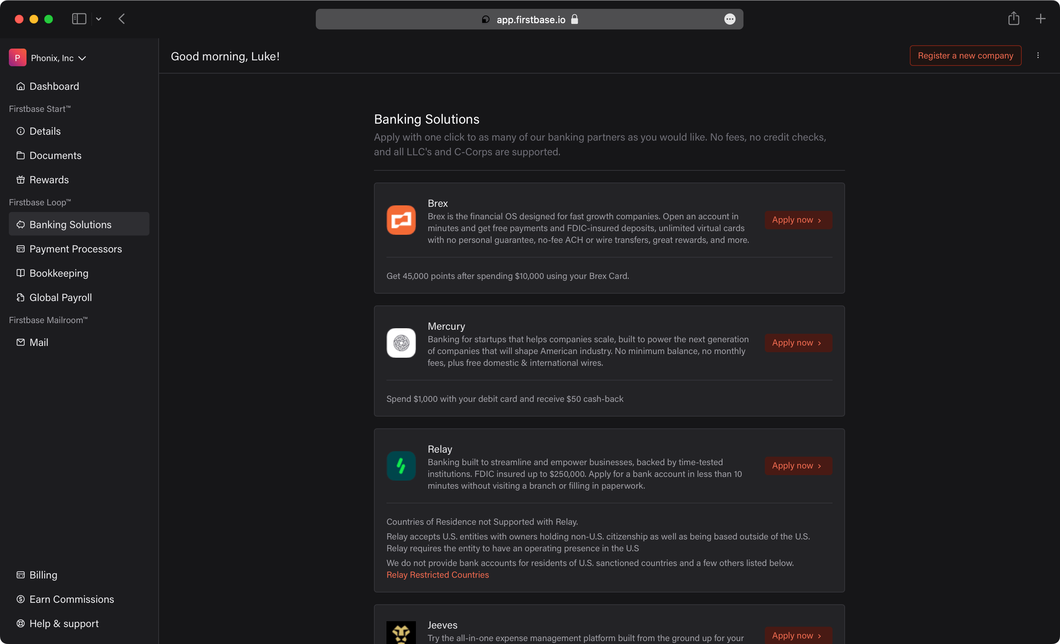Click the app.firstbase.io address bar
The width and height of the screenshot is (1060, 644).
tap(529, 20)
